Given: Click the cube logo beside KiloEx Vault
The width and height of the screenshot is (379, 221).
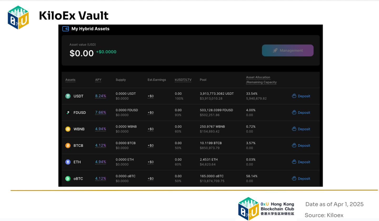Looking at the screenshot, I should click(18, 17).
